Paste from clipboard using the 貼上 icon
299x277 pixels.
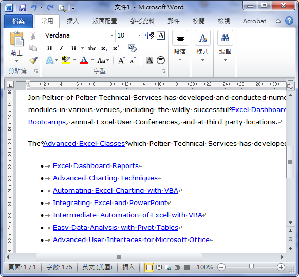click(x=17, y=39)
